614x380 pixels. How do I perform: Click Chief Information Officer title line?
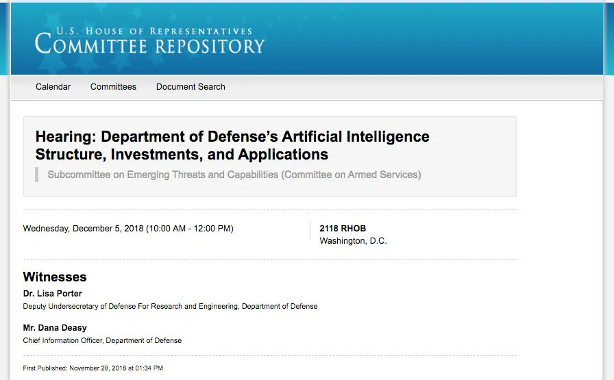102,340
